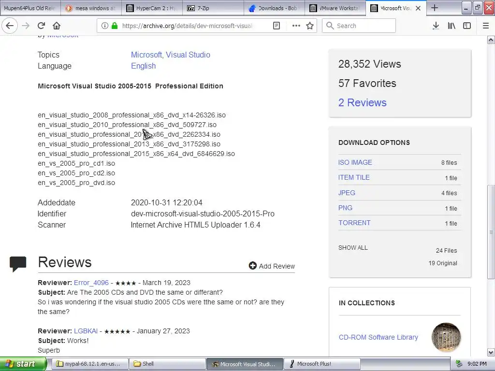Switch to mypal-68.12.1 taskbar item
Viewport: 495px width, 371px height.
point(89,364)
